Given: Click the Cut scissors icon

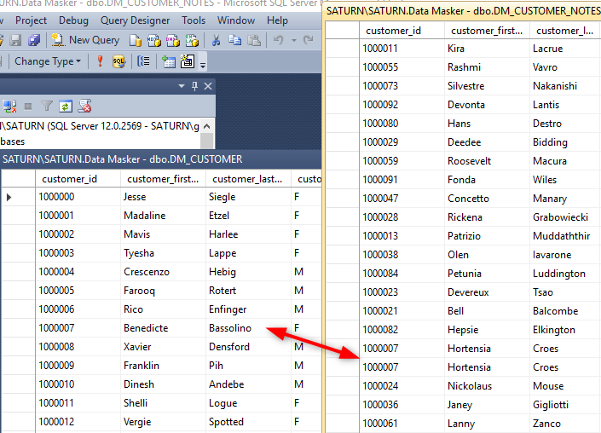Looking at the screenshot, I should [x=217, y=40].
